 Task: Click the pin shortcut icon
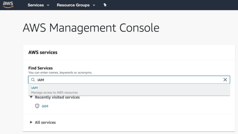(x=105, y=5)
